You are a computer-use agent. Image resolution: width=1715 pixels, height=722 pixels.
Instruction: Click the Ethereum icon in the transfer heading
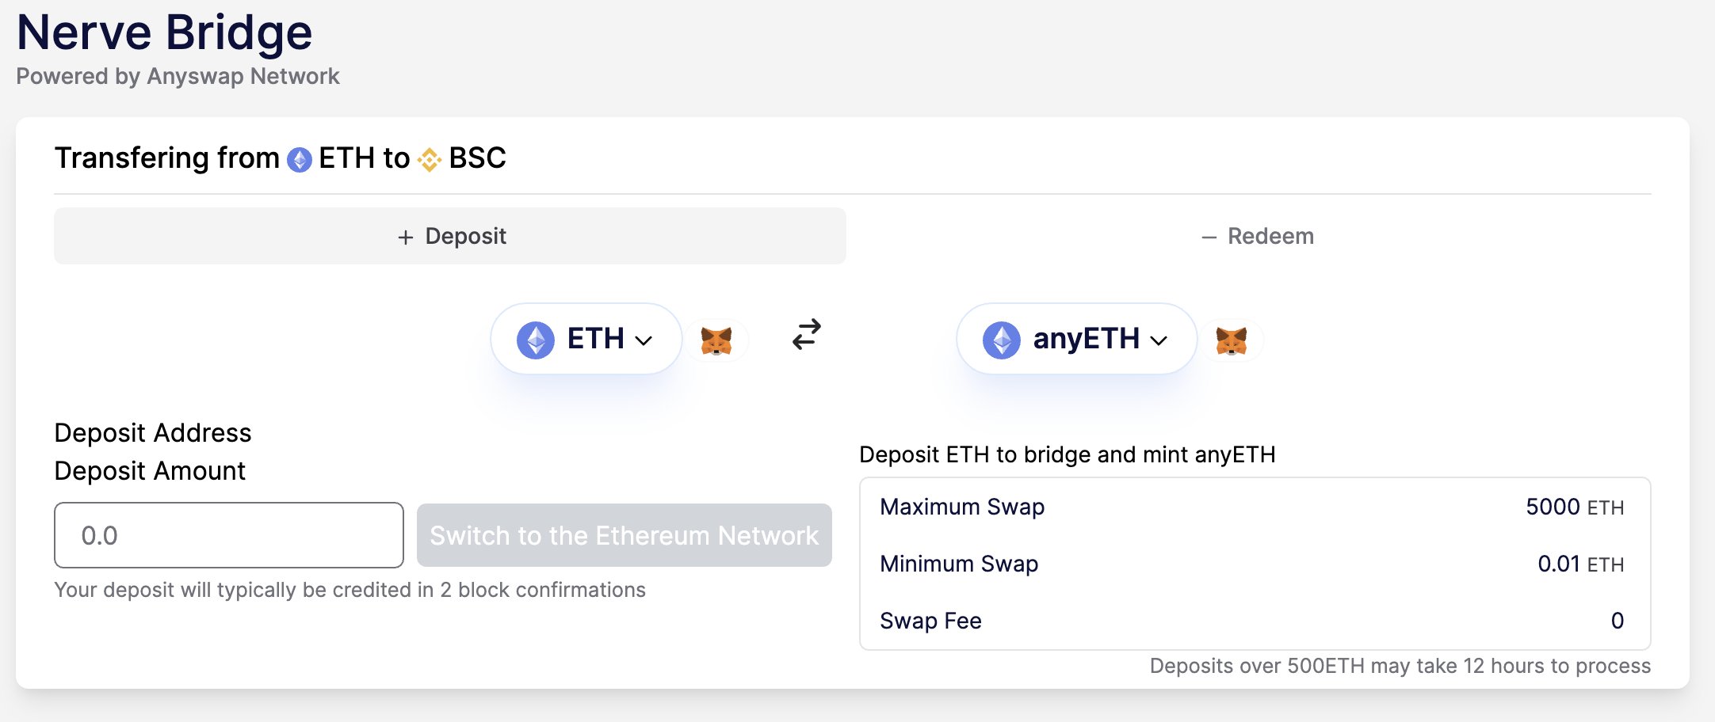[x=300, y=160]
